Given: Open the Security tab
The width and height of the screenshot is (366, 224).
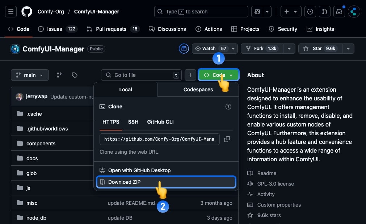Looking at the screenshot, I should click(x=283, y=29).
